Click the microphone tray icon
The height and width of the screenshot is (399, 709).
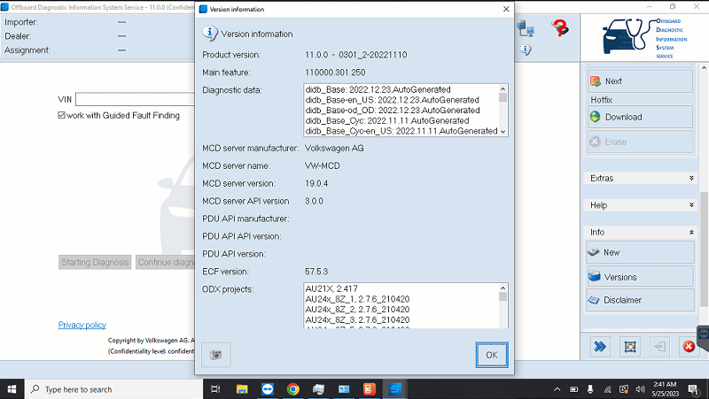click(590, 389)
